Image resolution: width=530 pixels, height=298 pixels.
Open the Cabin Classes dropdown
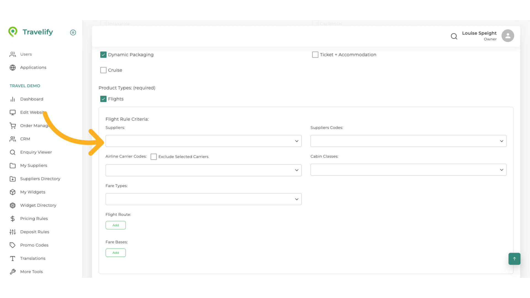(x=408, y=170)
